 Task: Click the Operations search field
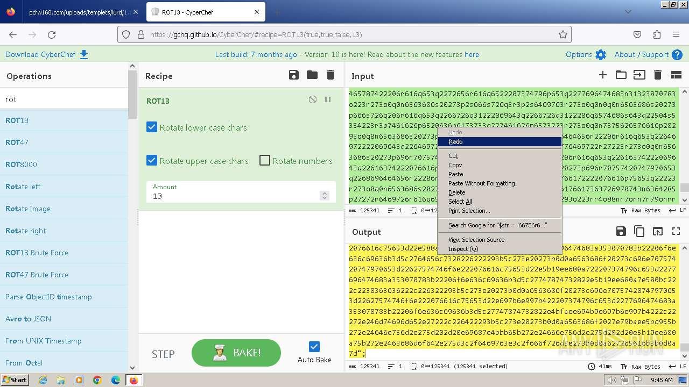(64, 99)
